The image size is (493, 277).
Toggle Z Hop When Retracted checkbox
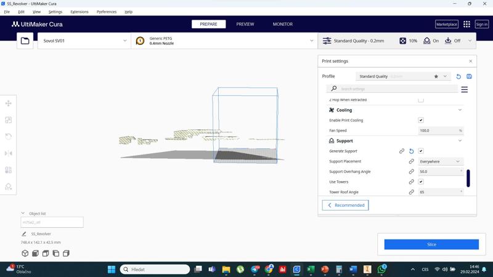coord(421,100)
